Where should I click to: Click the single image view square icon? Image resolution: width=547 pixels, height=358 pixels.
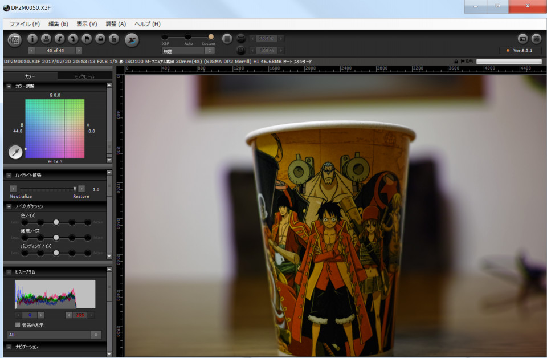[227, 39]
